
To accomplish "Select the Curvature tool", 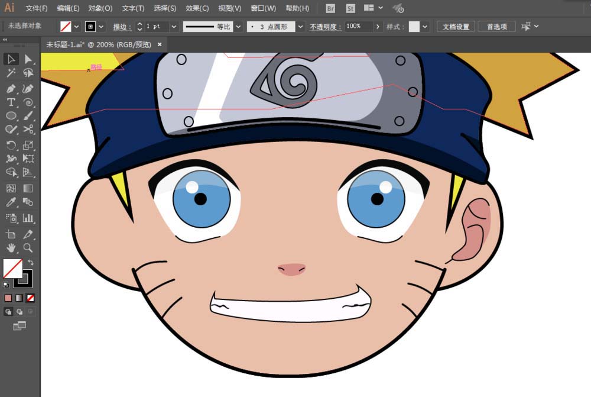I will (x=28, y=89).
